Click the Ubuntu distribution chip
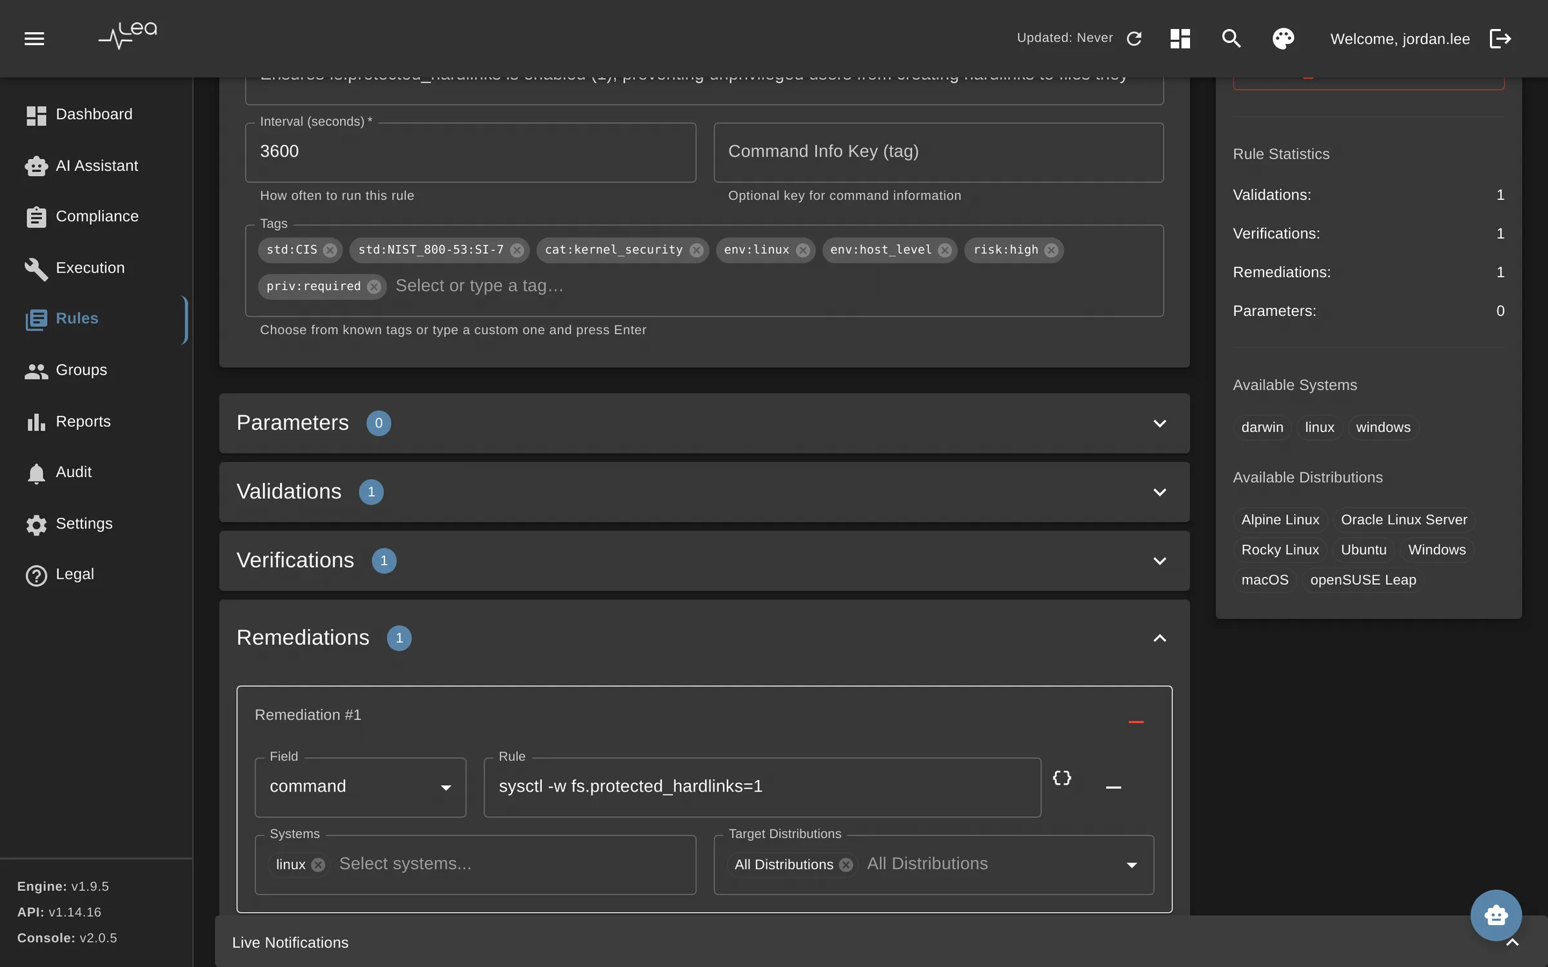Image resolution: width=1548 pixels, height=967 pixels. pyautogui.click(x=1363, y=550)
